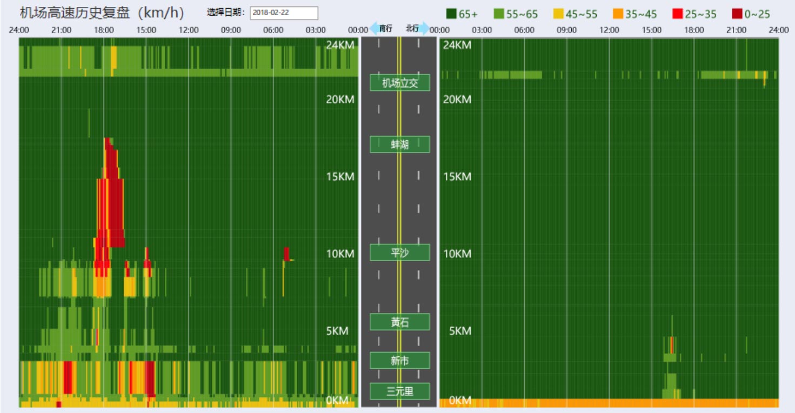
Task: Click the yellow 45~55 legend swatch
Action: click(x=558, y=14)
